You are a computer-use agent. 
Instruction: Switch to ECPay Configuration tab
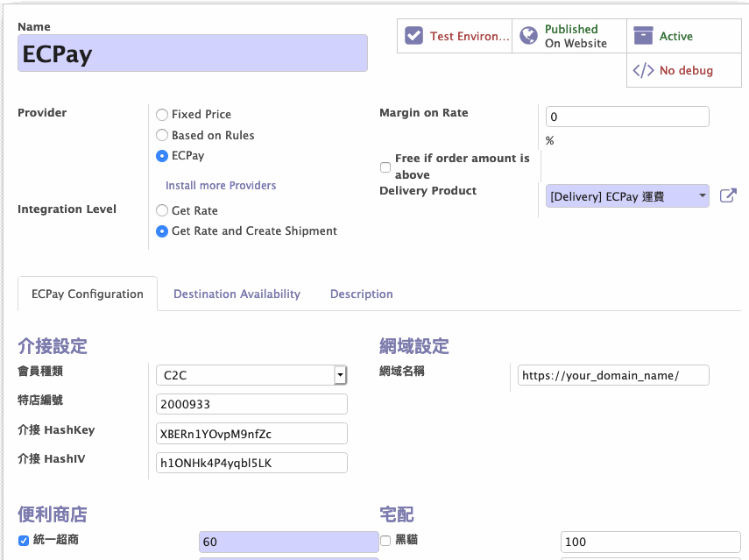(88, 294)
